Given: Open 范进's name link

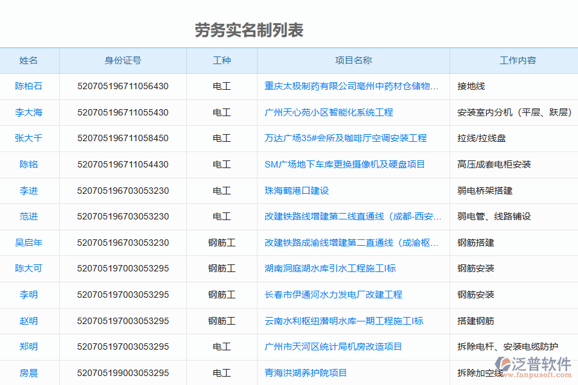Looking at the screenshot, I should (x=30, y=216).
